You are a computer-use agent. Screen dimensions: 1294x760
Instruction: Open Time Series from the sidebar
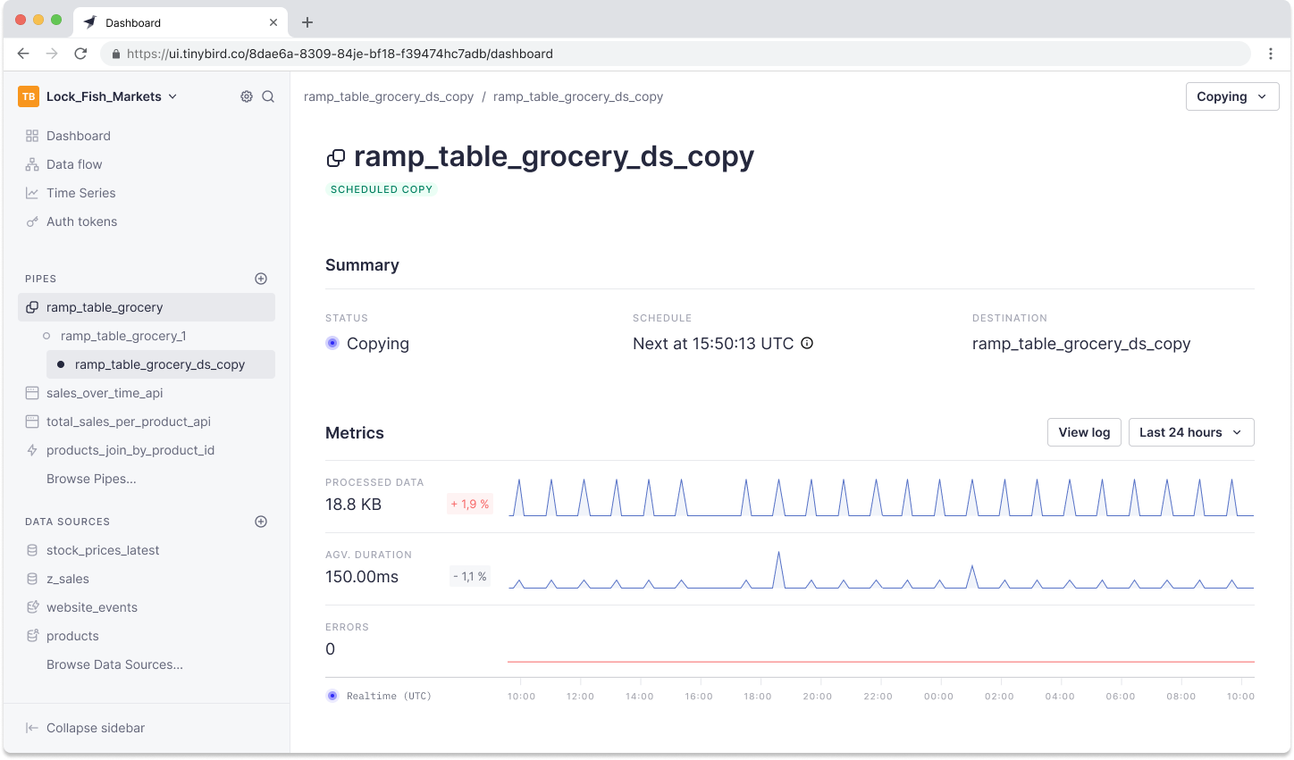80,193
